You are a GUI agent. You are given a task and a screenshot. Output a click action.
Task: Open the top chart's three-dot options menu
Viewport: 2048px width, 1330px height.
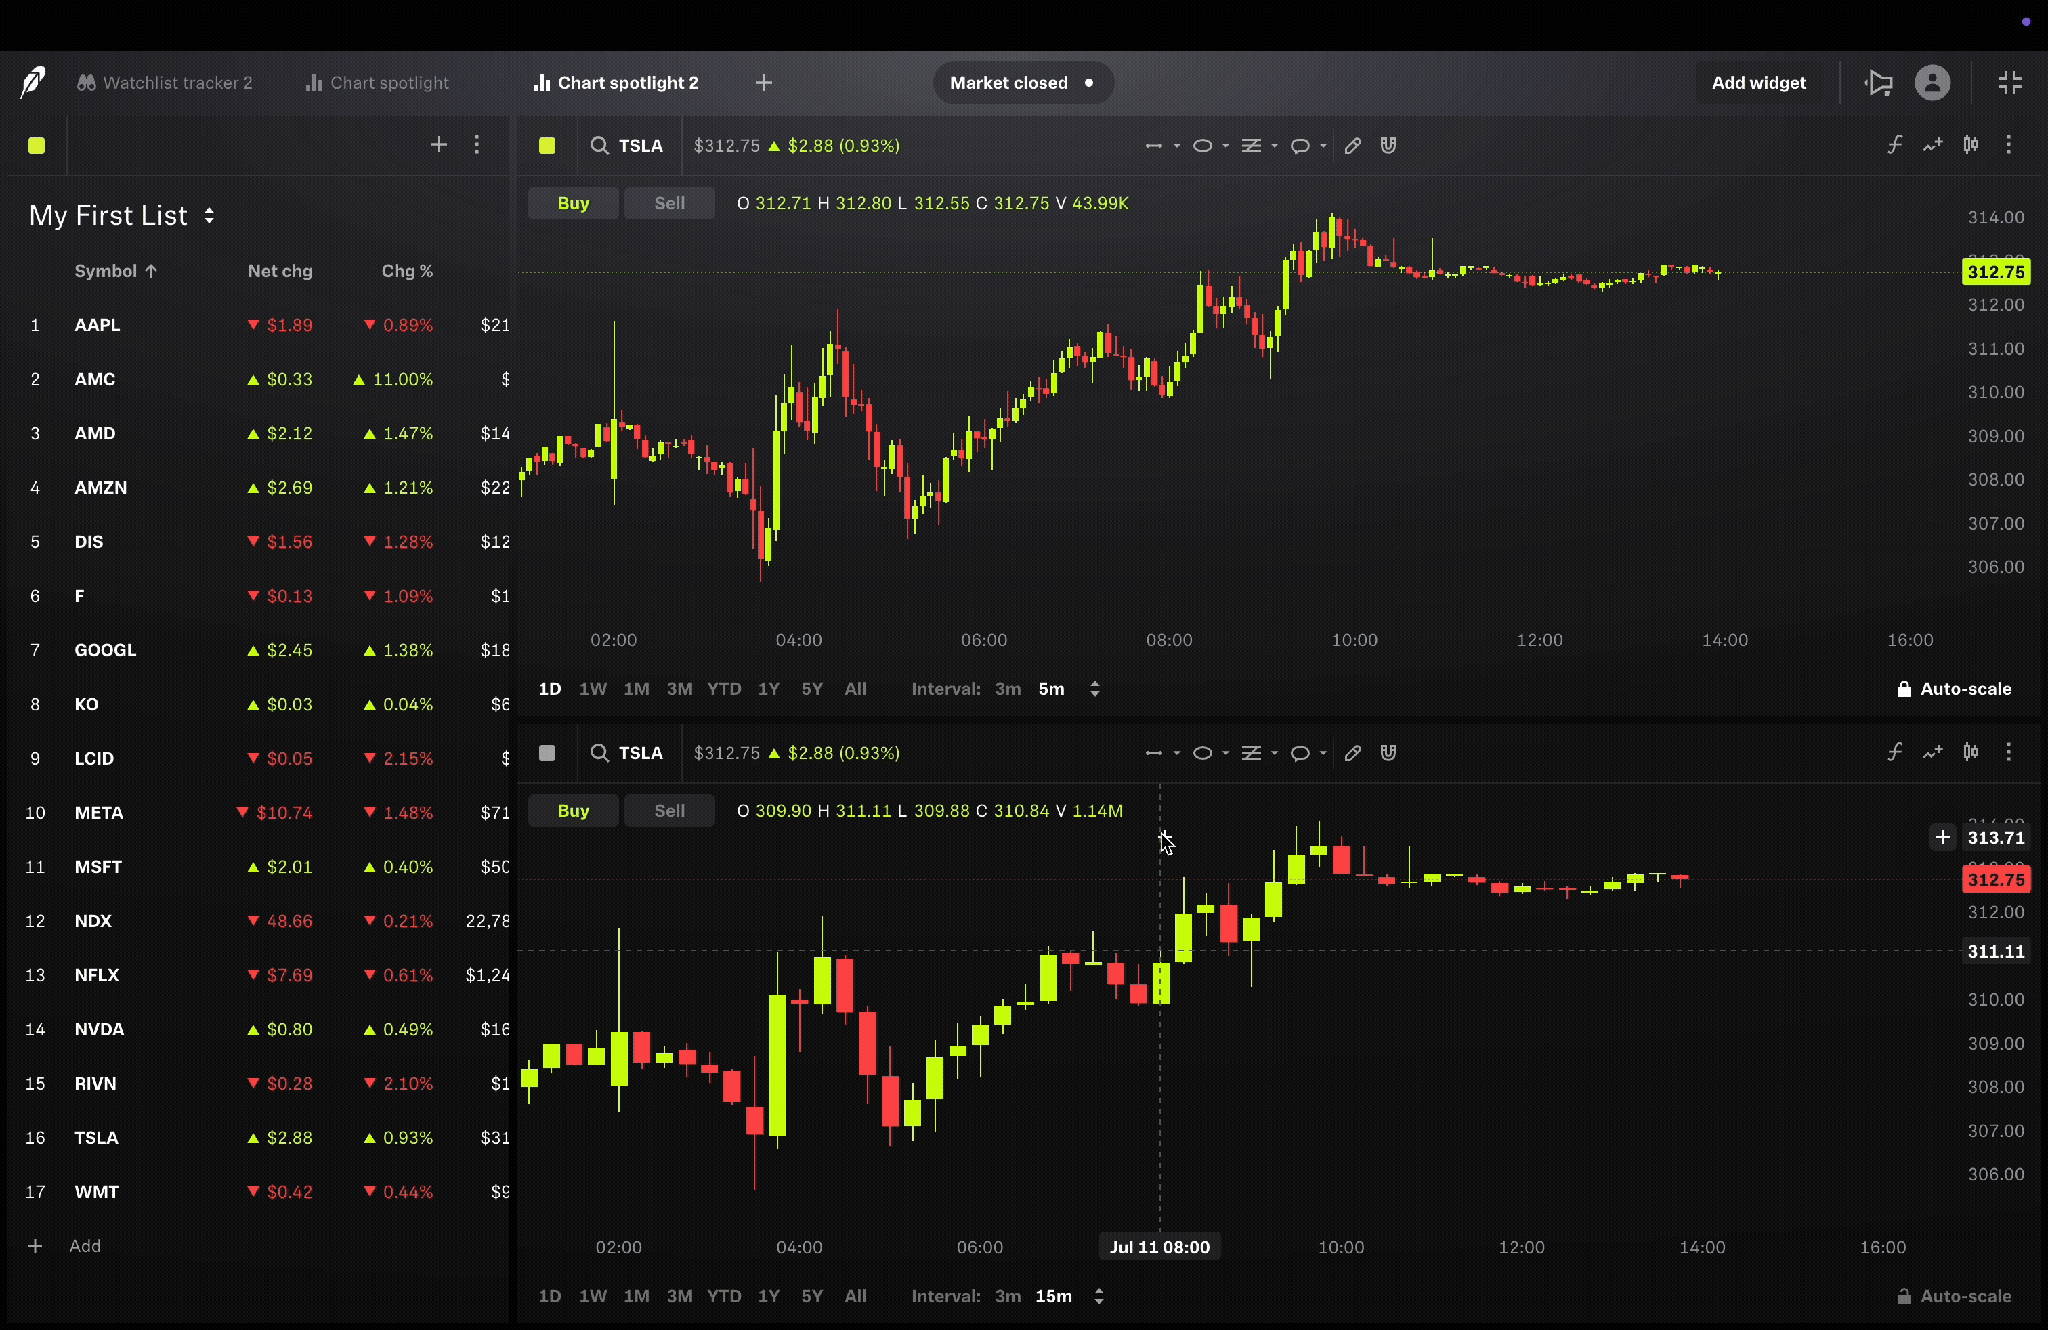tap(2009, 144)
